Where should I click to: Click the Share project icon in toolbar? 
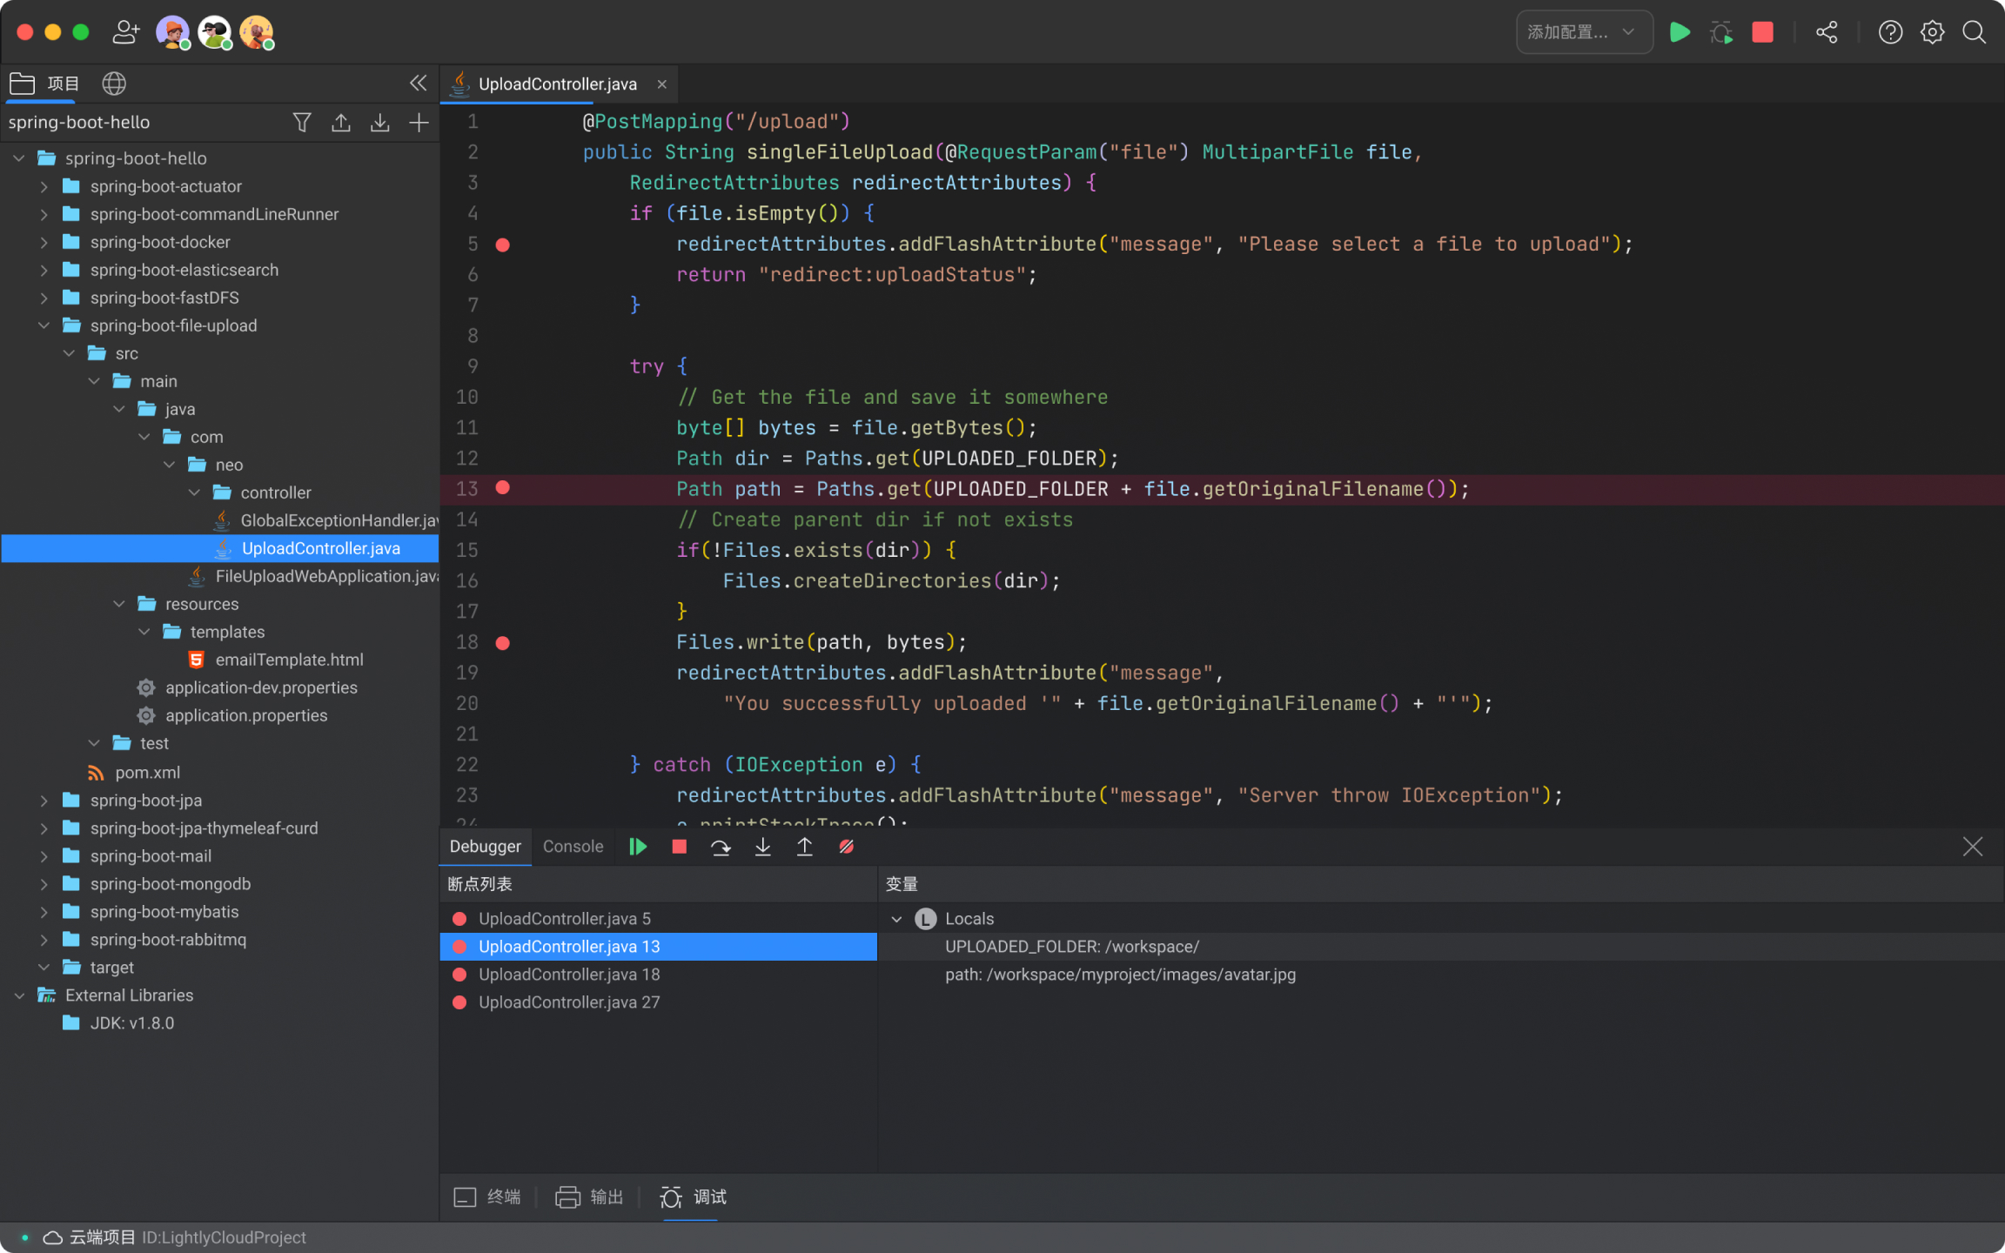[x=1825, y=31]
